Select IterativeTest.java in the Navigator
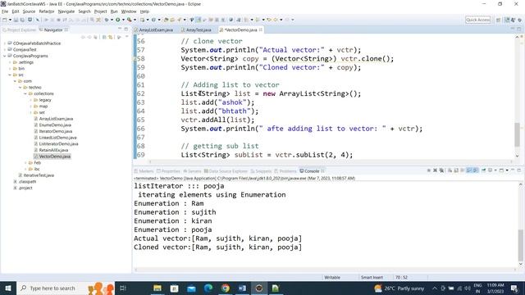The width and height of the screenshot is (525, 295). pos(39,175)
